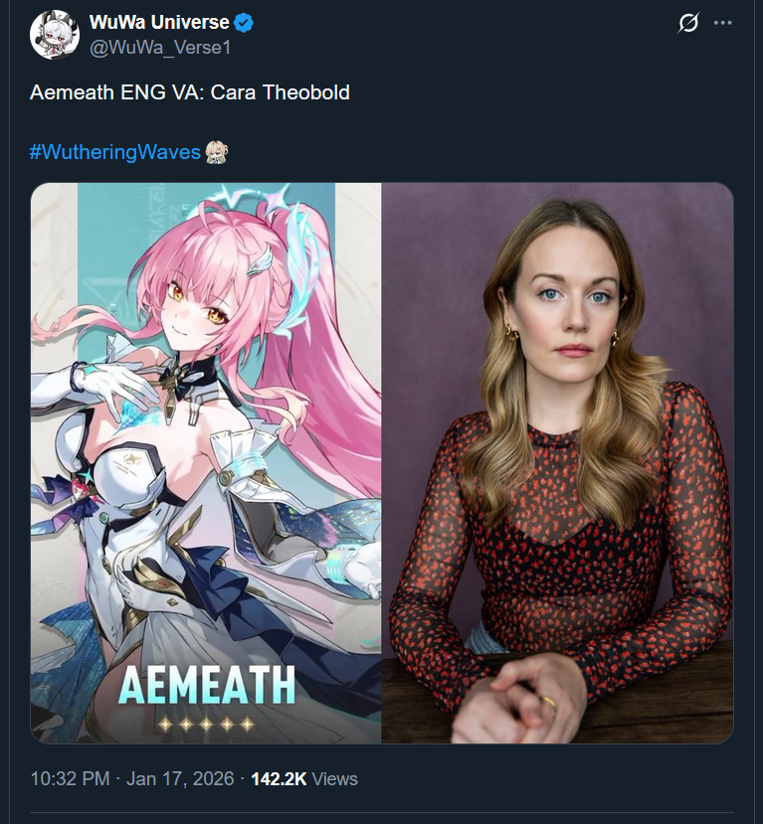Open the Aemeath character artwork image

[206, 463]
